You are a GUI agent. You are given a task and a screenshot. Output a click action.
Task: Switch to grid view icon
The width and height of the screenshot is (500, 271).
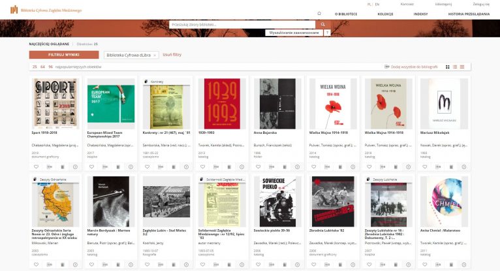coord(447,67)
